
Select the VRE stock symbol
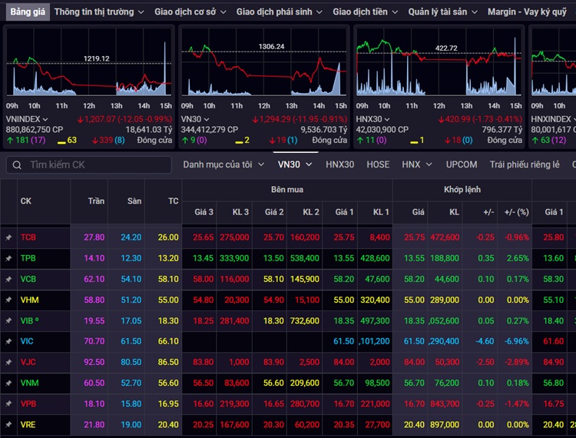(x=28, y=425)
